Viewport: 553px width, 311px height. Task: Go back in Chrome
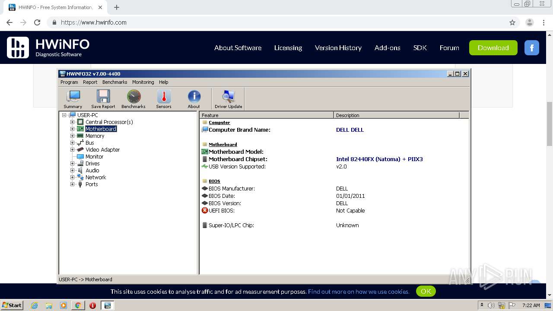10,22
